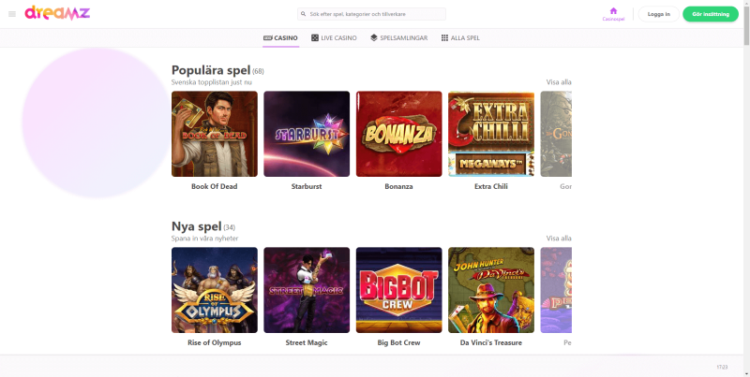This screenshot has width=750, height=377.
Task: Click the green Gör insättning button
Action: [711, 14]
